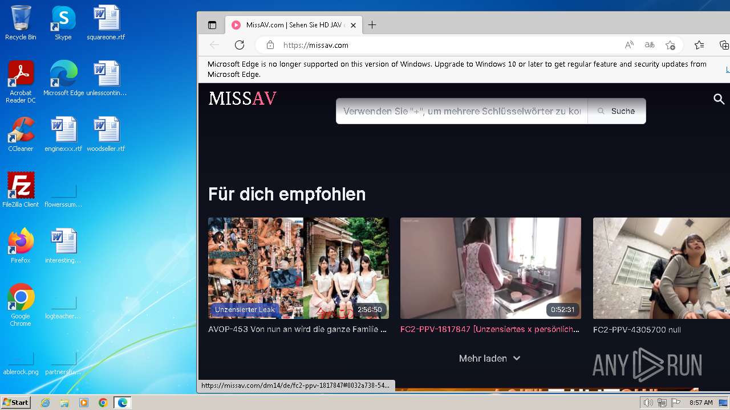Select the ablerock.png desktop file
The image size is (730, 410).
21,364
